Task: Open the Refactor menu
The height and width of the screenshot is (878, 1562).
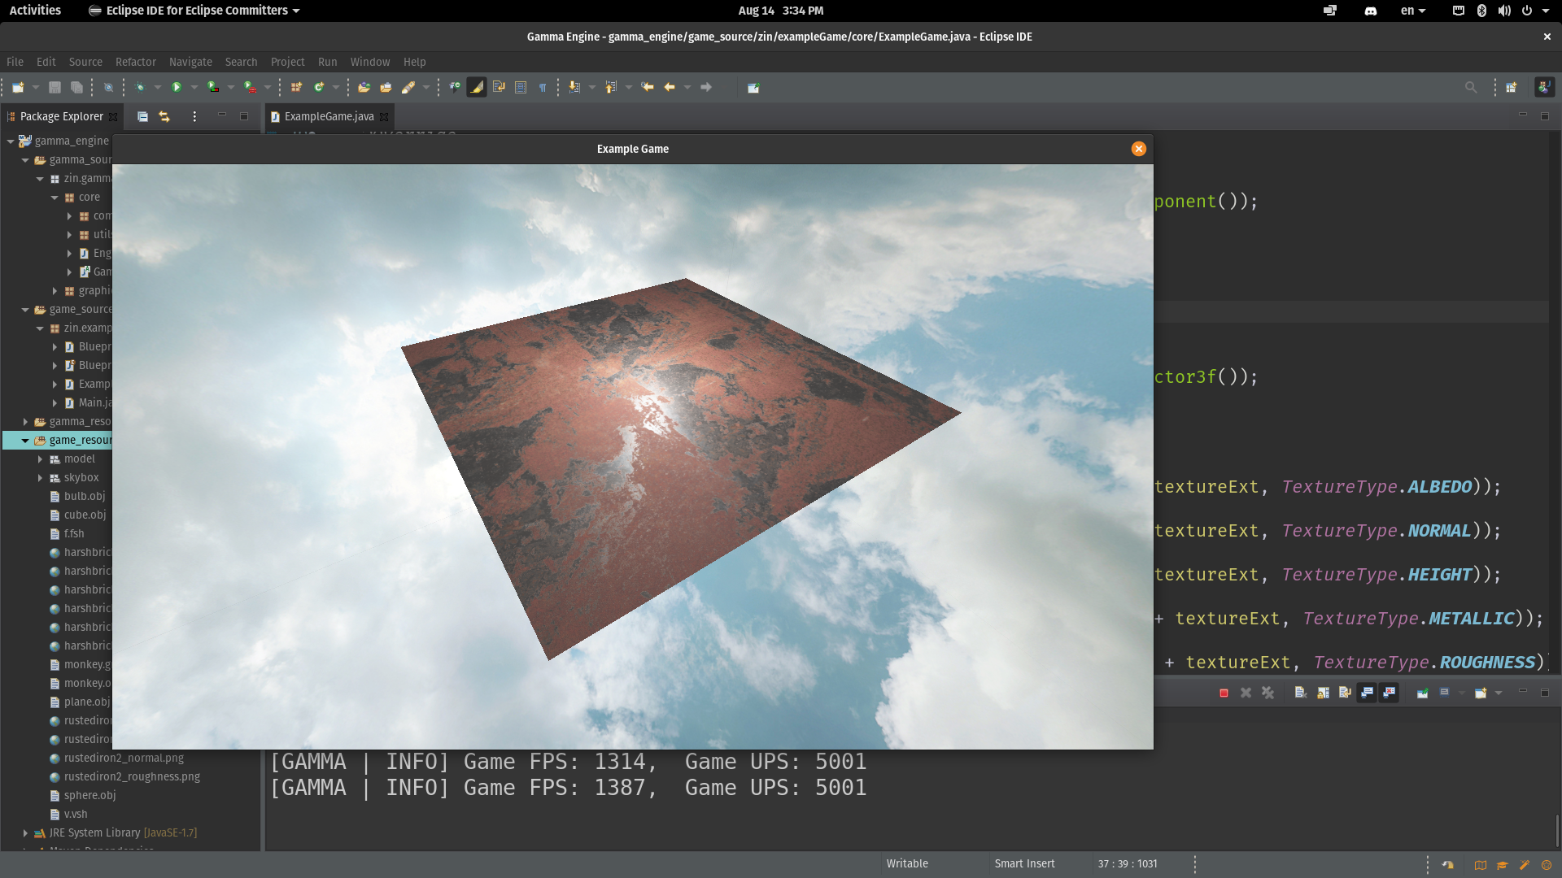Action: coord(135,62)
